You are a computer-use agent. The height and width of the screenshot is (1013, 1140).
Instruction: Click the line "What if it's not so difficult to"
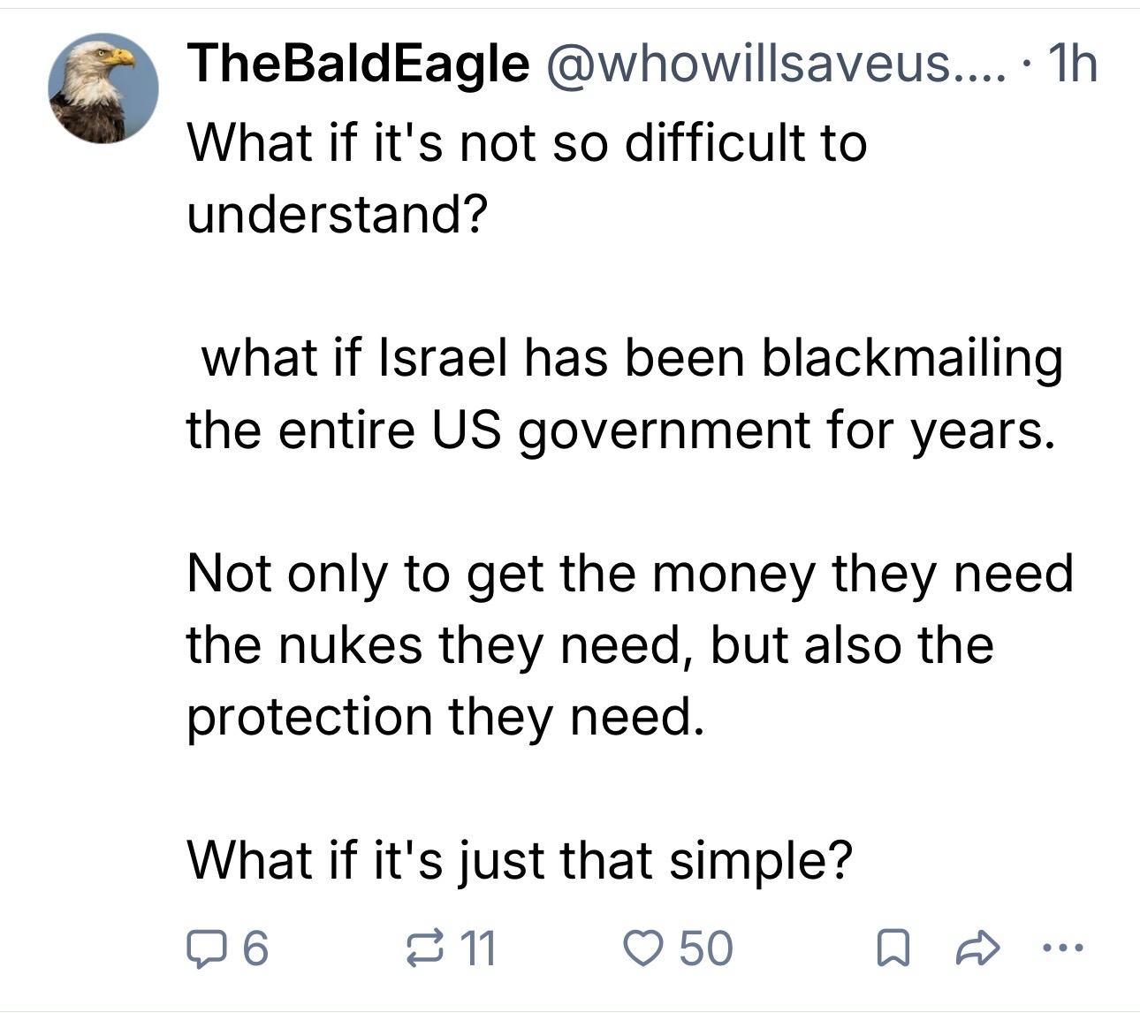pos(527,143)
